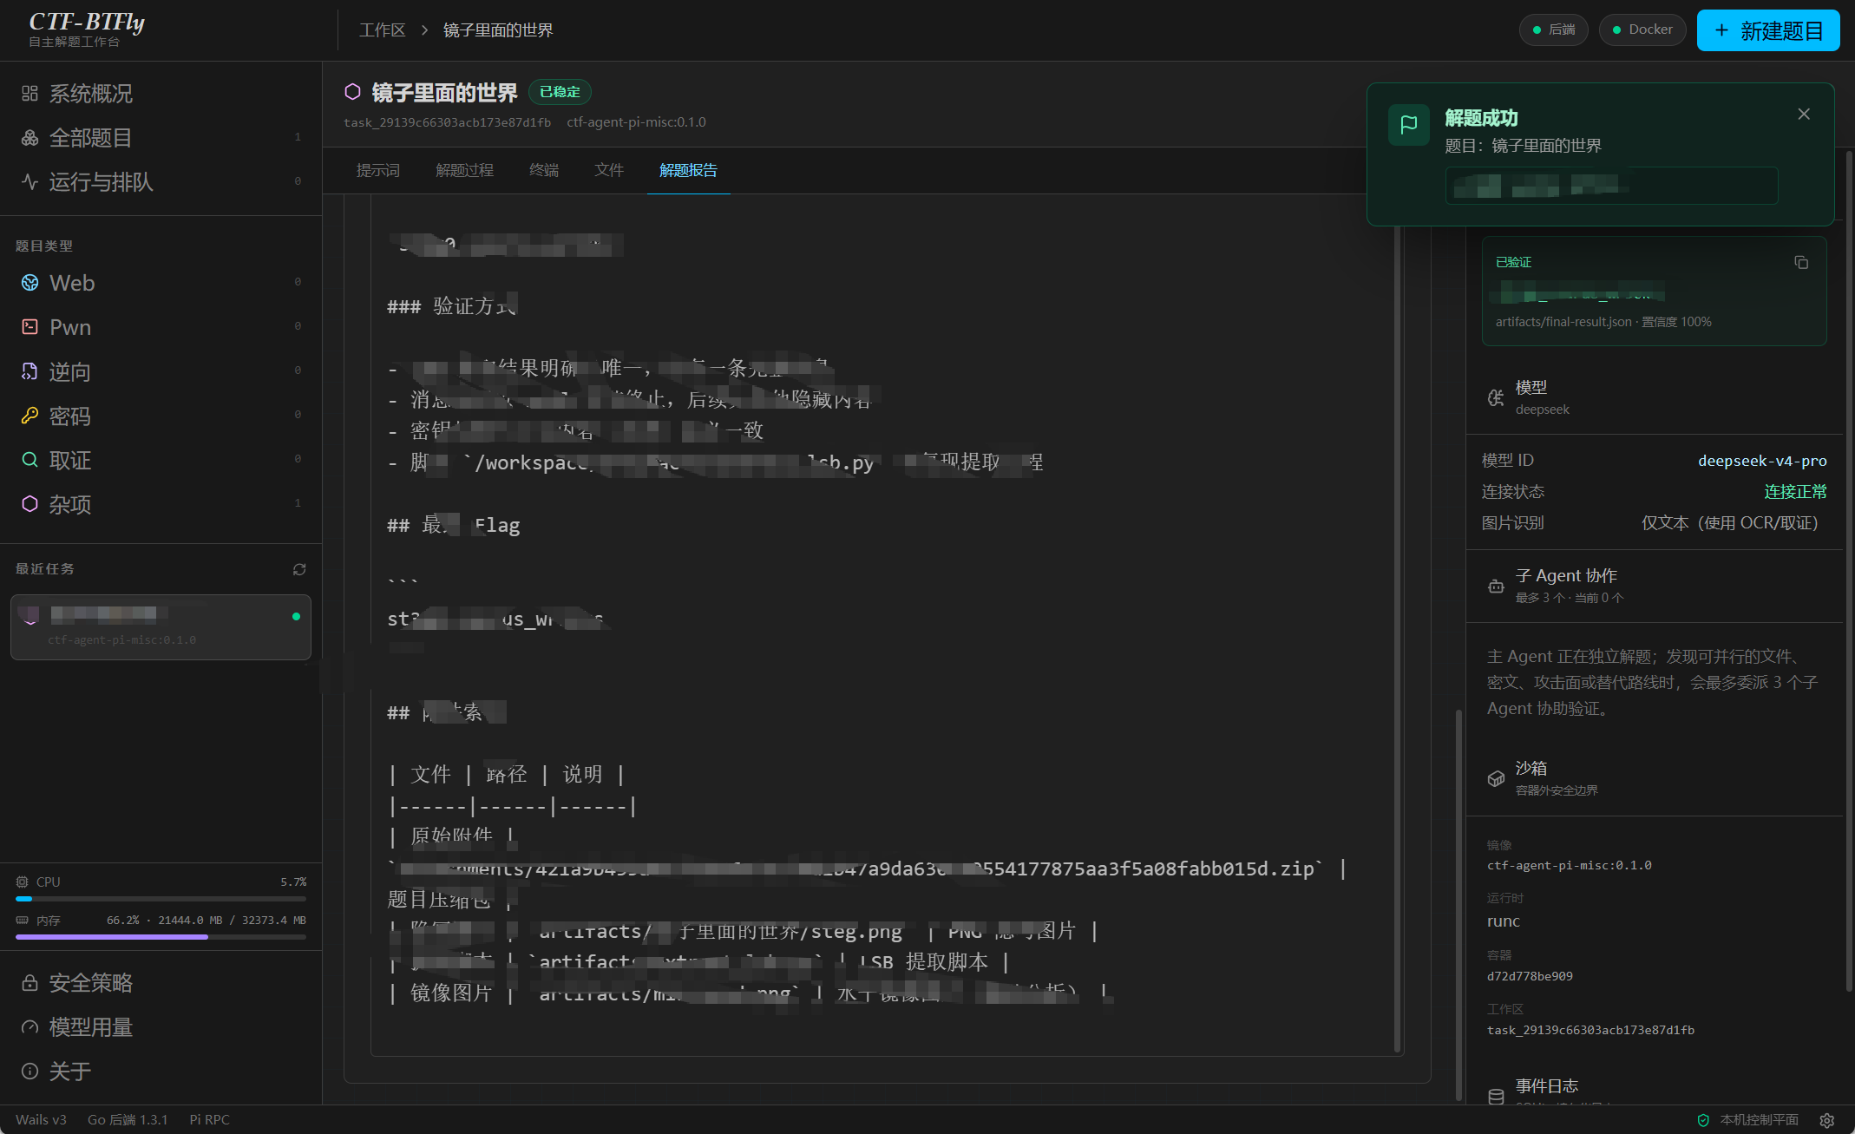This screenshot has width=1855, height=1134.
Task: Click 连接正常 status text
Action: [x=1795, y=492]
